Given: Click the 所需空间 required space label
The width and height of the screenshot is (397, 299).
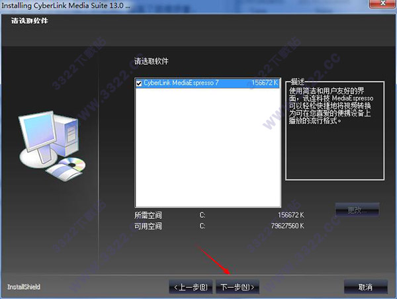Looking at the screenshot, I should pos(148,216).
